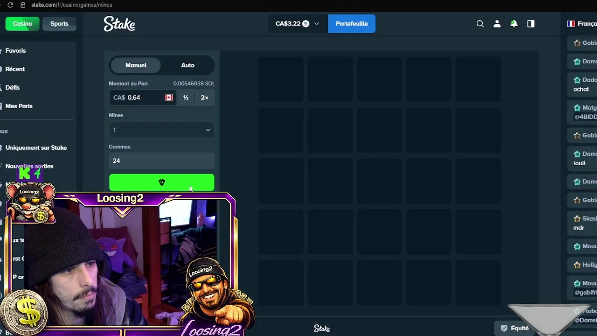Halve the bet with the ½ button
Screen dimensions: 597x336
186,98
